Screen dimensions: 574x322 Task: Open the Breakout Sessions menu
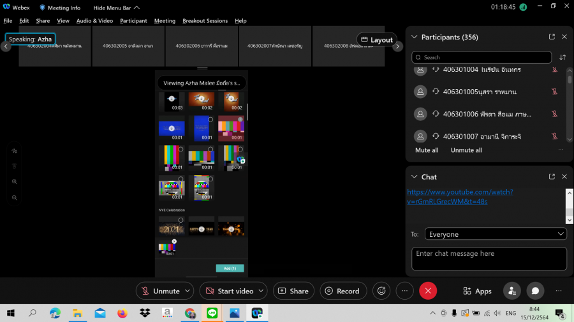(x=205, y=21)
